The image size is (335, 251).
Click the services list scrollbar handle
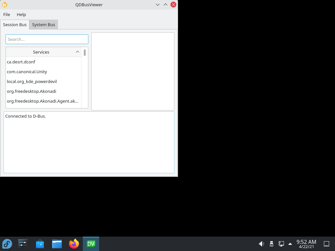[x=85, y=53]
